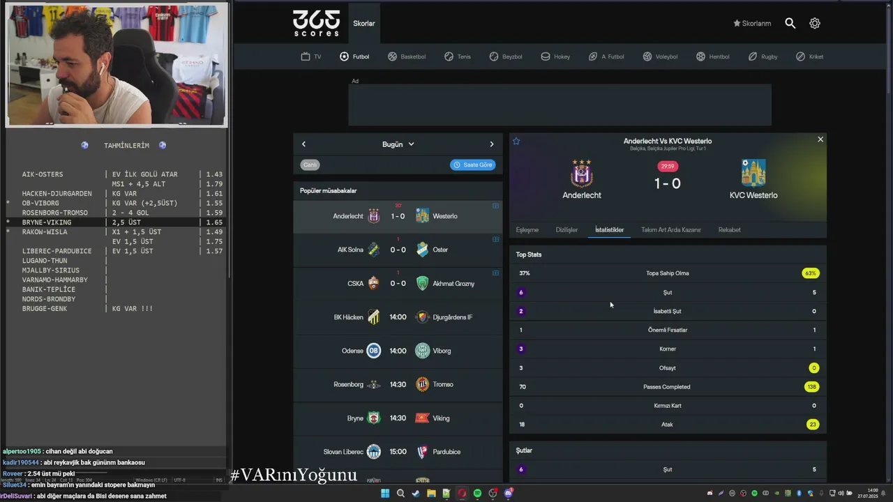Open Windows taskbar search

(400, 494)
